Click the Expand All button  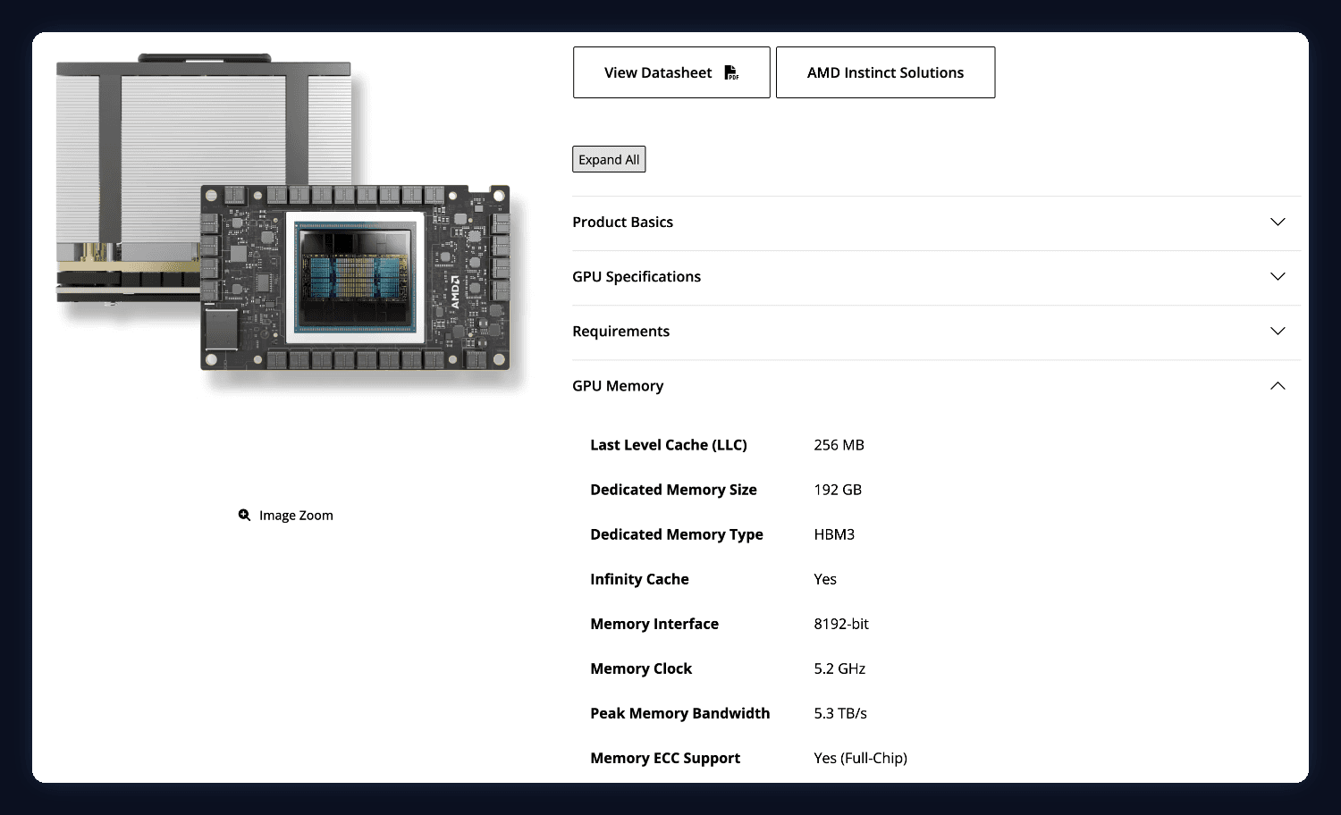[x=609, y=159]
